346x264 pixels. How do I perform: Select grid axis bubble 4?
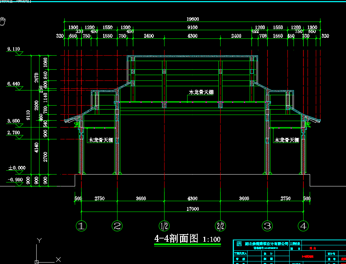coord(303,226)
